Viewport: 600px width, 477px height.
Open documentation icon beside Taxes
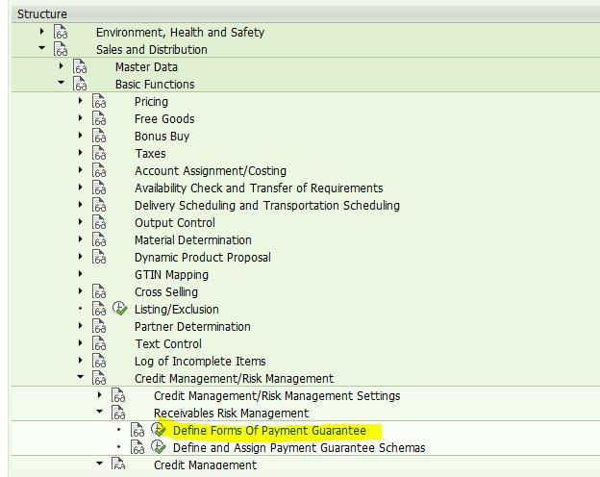click(x=99, y=153)
